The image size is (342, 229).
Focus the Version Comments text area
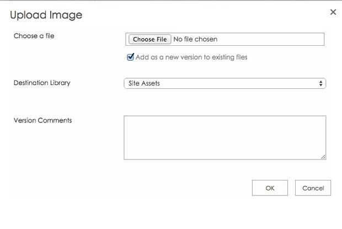tap(225, 137)
